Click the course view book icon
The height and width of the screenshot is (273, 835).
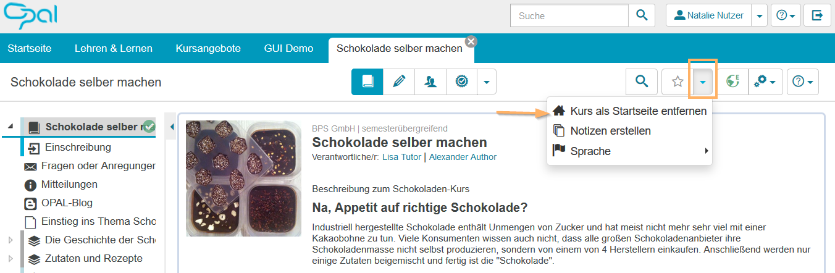[x=367, y=82]
